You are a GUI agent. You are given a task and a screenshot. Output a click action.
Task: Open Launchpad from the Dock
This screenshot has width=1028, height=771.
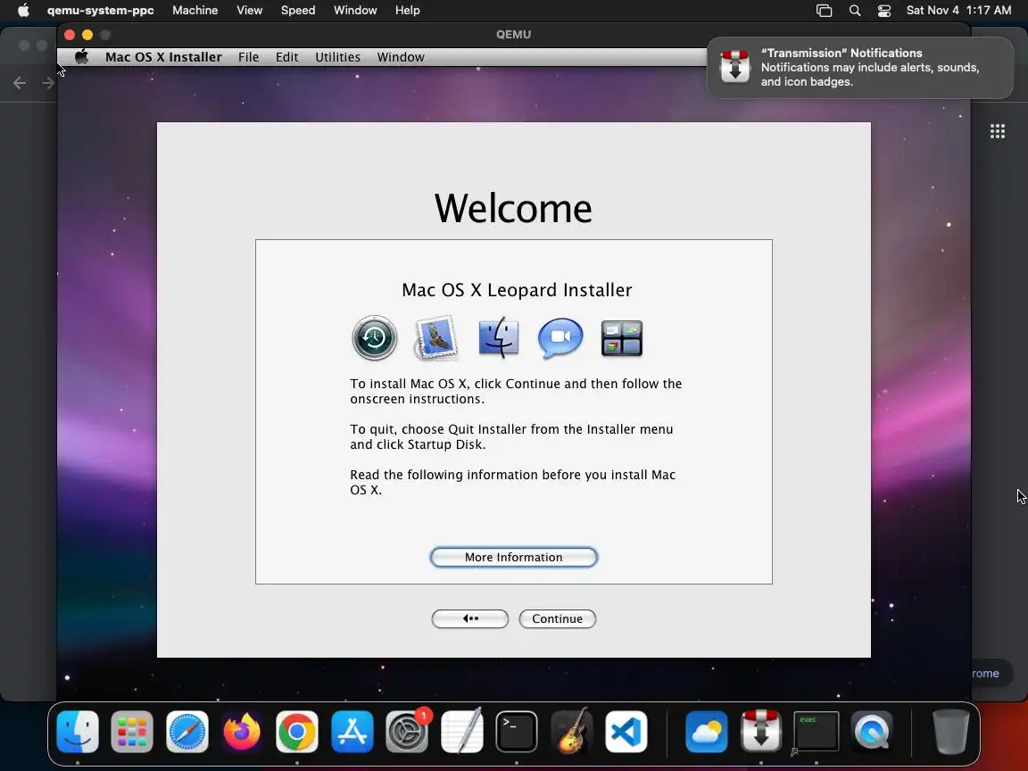click(x=132, y=732)
